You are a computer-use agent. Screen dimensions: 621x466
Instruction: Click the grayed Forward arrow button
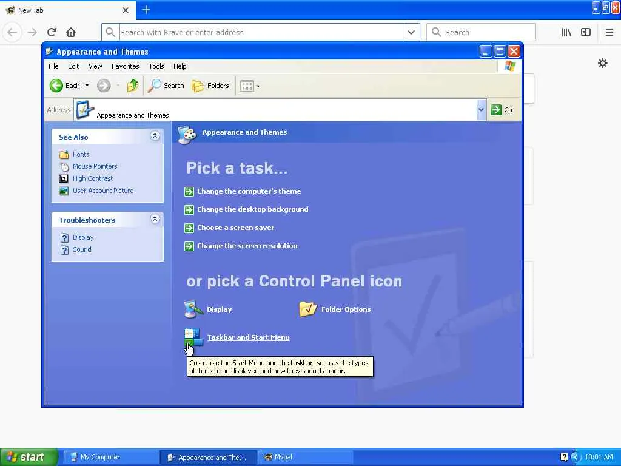coord(104,86)
